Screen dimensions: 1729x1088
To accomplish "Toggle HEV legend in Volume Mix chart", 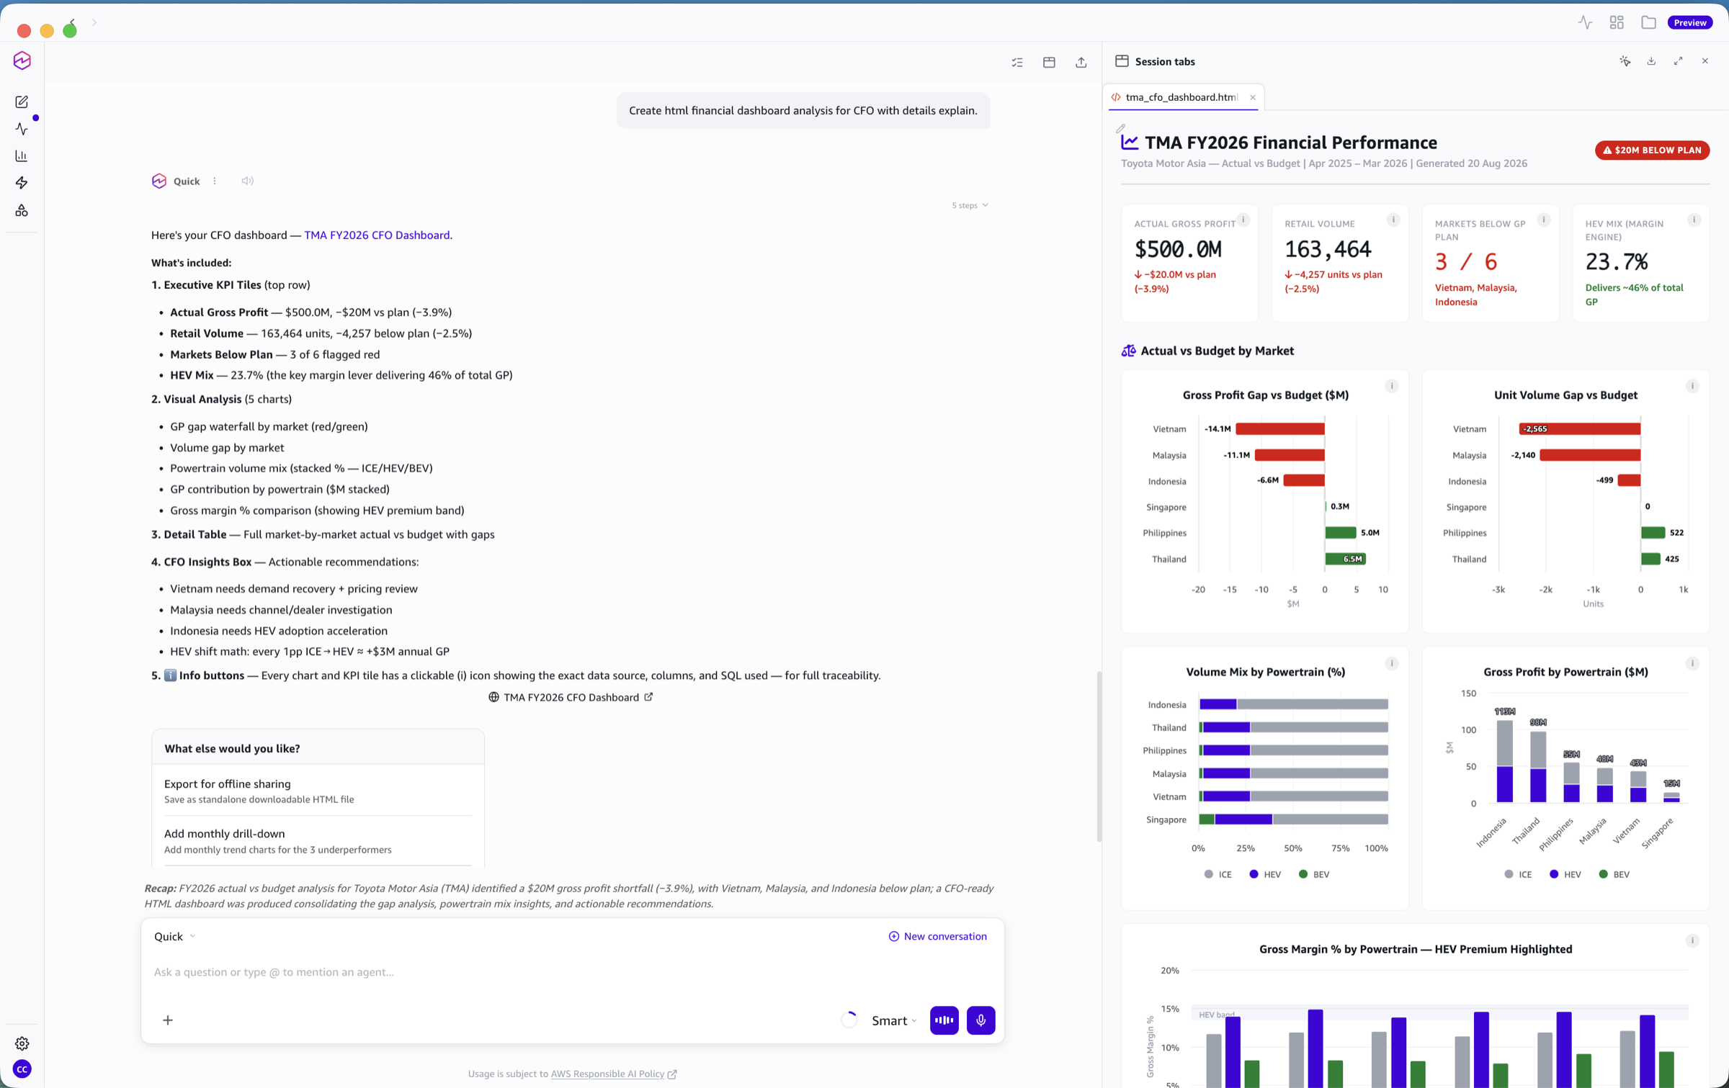I will (x=1265, y=874).
